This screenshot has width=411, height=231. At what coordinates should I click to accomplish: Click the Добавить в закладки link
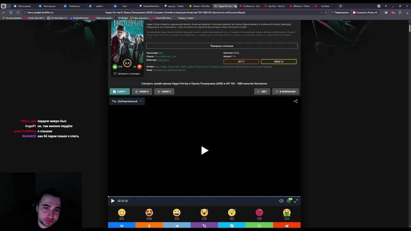[129, 74]
